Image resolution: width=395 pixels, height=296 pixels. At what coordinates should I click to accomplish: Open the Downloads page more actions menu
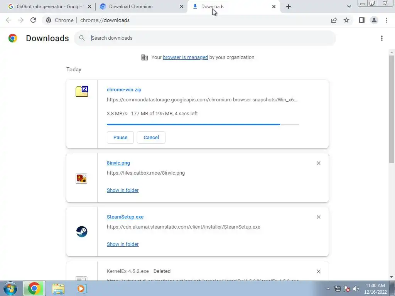click(x=382, y=38)
